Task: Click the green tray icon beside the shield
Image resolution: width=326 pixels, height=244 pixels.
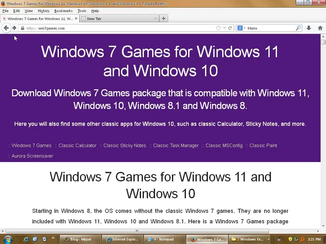Action: [296, 239]
